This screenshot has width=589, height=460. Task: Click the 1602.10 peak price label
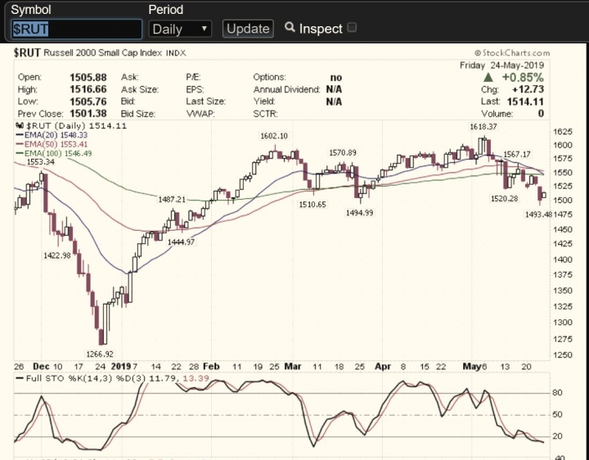coord(274,136)
